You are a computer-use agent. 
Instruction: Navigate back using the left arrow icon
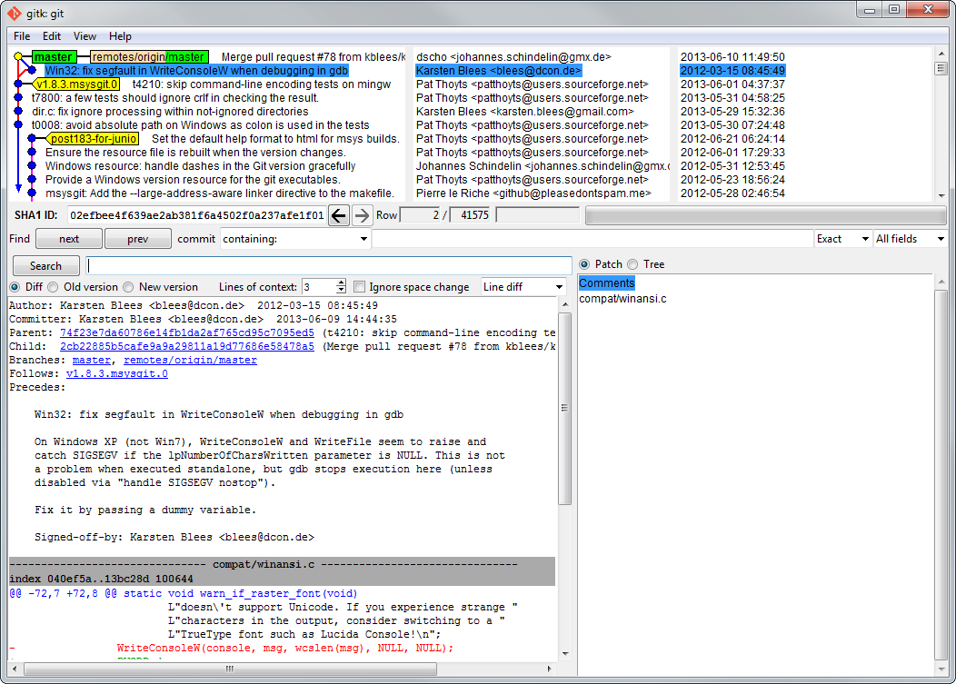click(339, 215)
